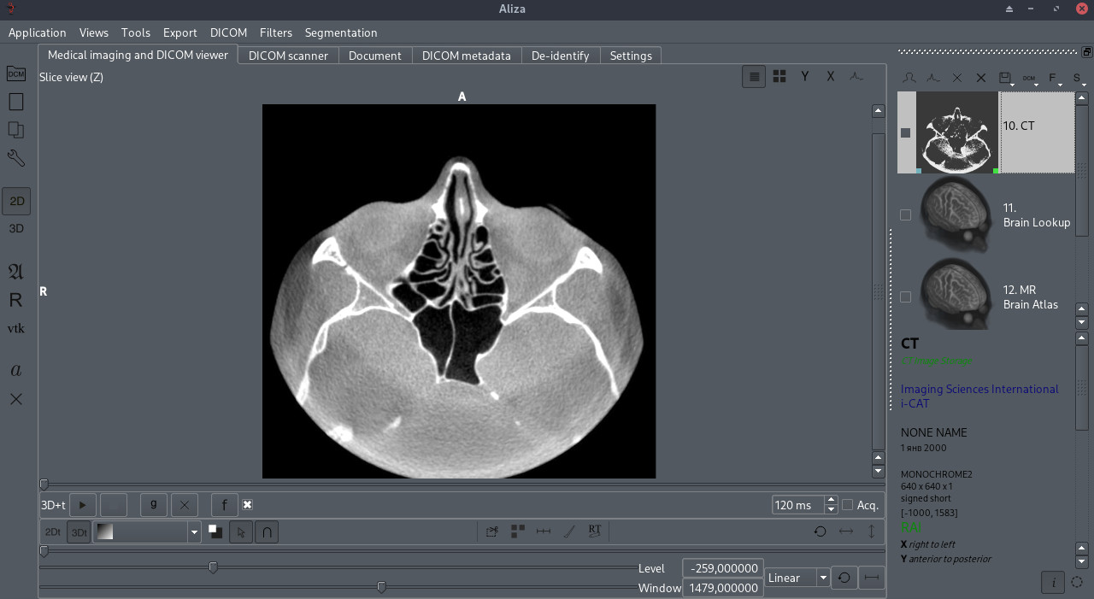1094x599 pixels.
Task: Check the box next to 12. MR Brain Atlas
Action: pyautogui.click(x=906, y=297)
